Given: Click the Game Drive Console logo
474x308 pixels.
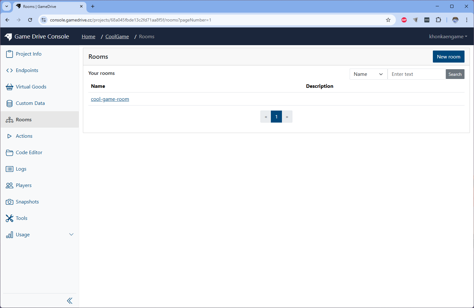Looking at the screenshot, I should (9, 37).
